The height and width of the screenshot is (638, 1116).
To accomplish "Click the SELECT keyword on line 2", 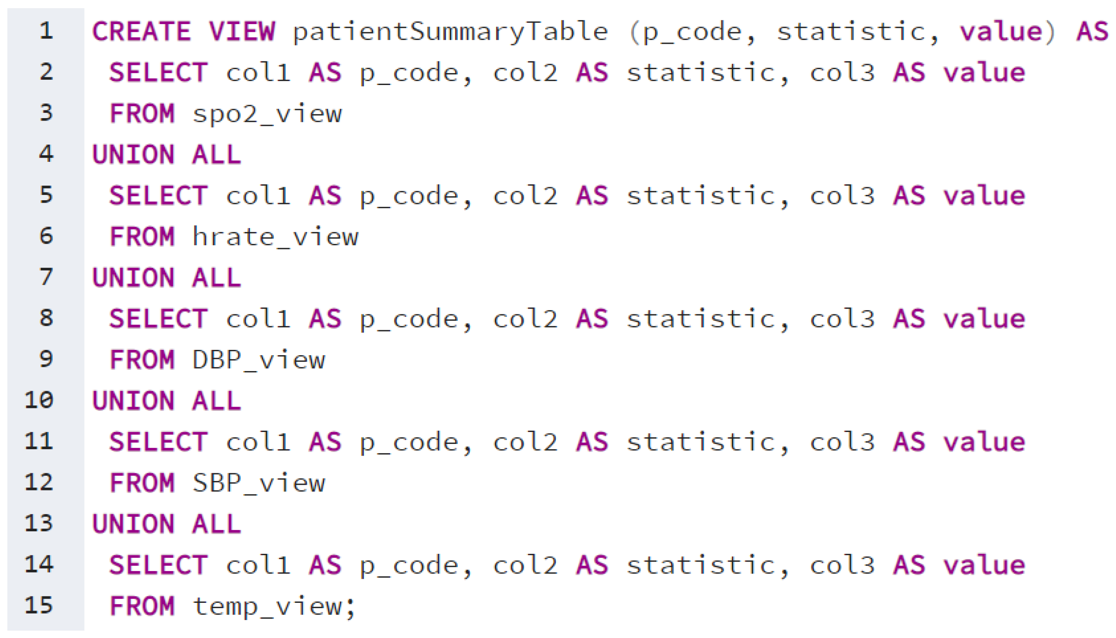I will click(158, 72).
